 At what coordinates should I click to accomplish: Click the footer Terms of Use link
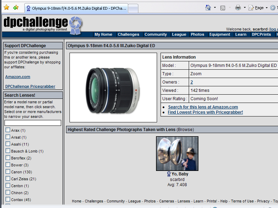(x=242, y=201)
